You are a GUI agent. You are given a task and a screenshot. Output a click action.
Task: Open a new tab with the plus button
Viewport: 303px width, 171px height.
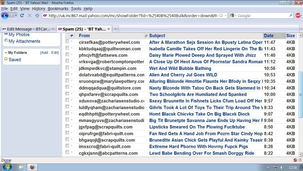point(115,29)
